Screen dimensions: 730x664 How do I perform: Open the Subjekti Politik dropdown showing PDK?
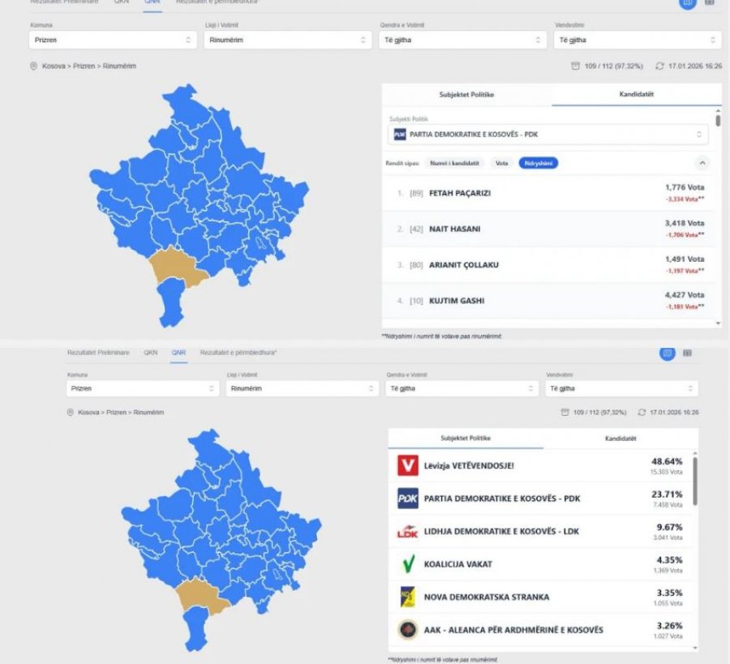pyautogui.click(x=550, y=134)
